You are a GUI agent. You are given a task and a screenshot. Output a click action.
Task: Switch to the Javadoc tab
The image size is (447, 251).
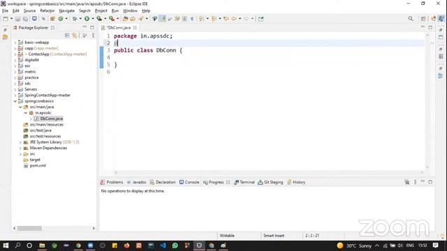pyautogui.click(x=137, y=182)
